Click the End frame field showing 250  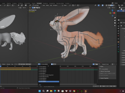click(x=113, y=86)
